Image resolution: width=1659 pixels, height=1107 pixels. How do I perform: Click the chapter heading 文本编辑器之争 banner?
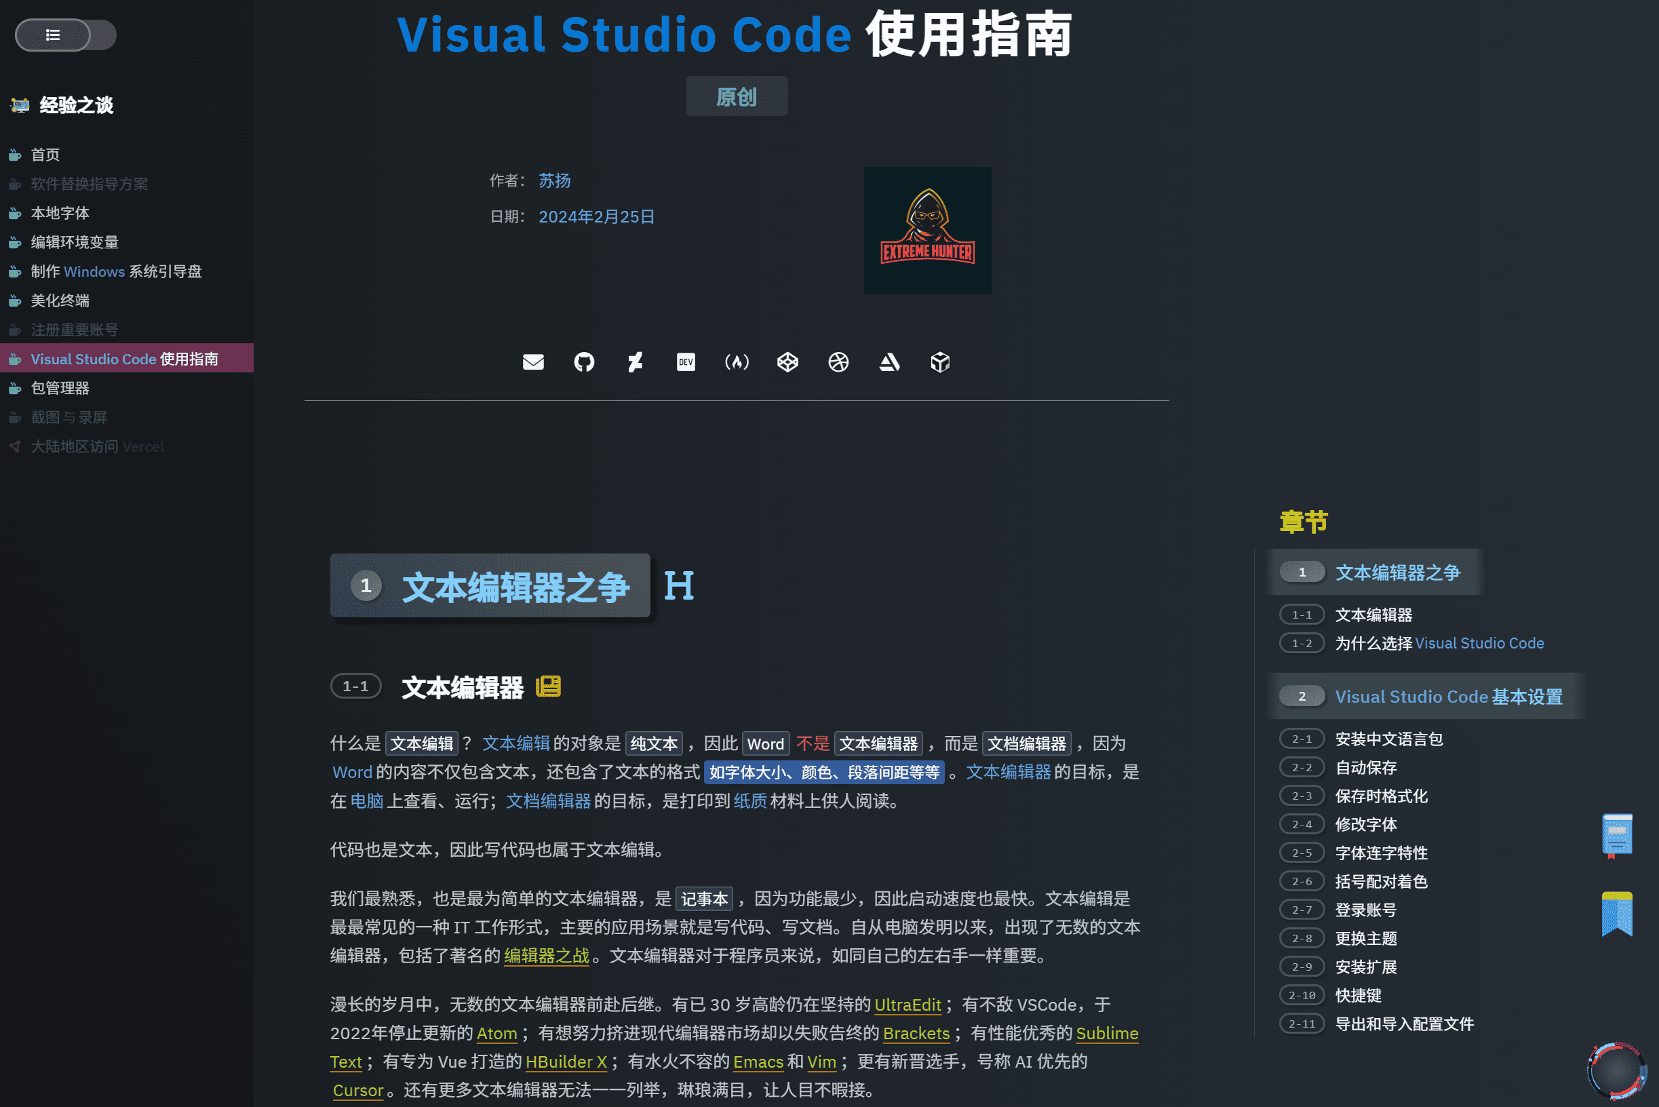(x=490, y=586)
